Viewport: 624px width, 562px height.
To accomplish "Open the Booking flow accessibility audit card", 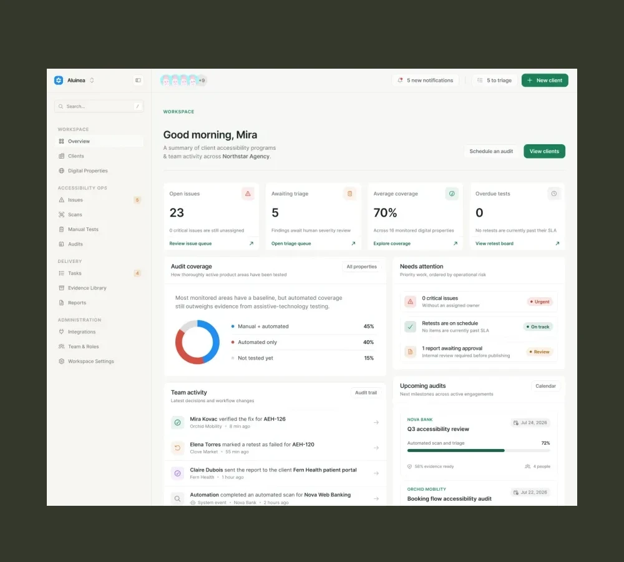I will (479, 495).
